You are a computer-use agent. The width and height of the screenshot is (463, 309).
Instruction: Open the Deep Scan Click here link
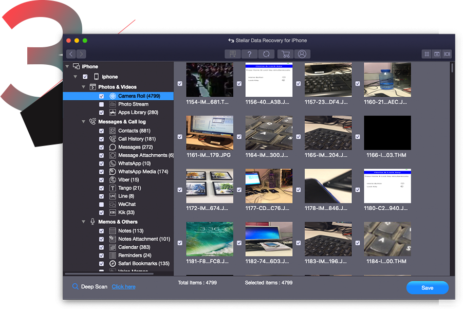(123, 286)
